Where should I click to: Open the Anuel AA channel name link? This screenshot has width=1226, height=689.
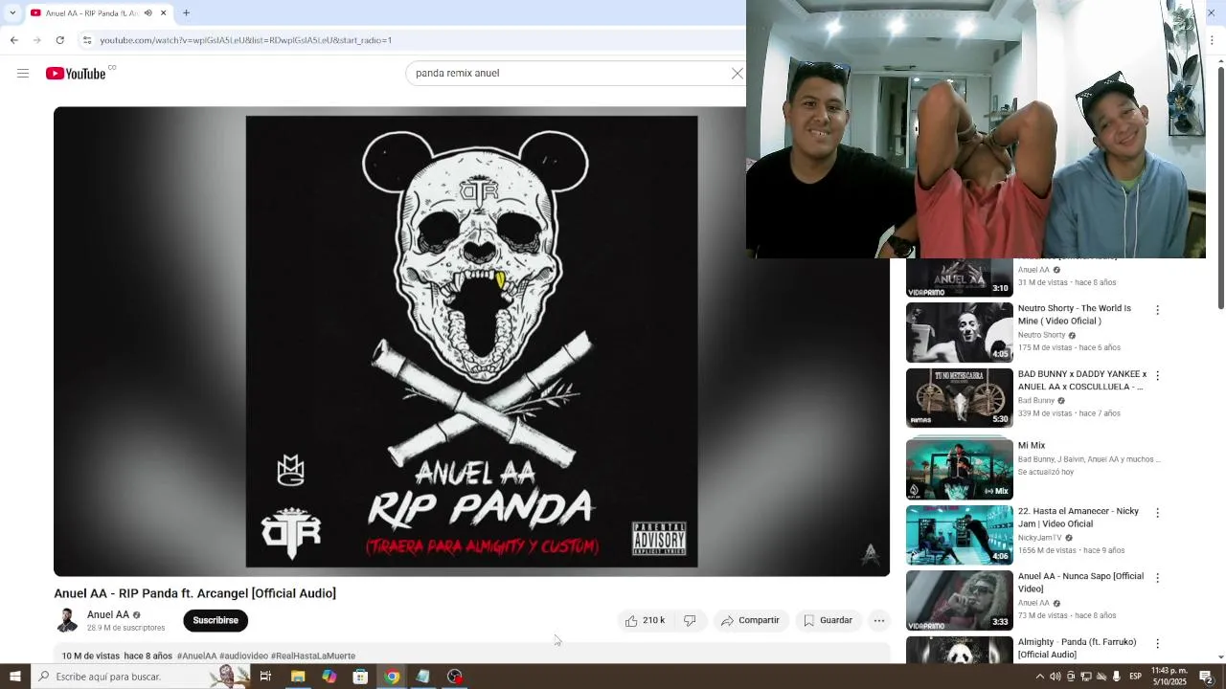tap(108, 615)
